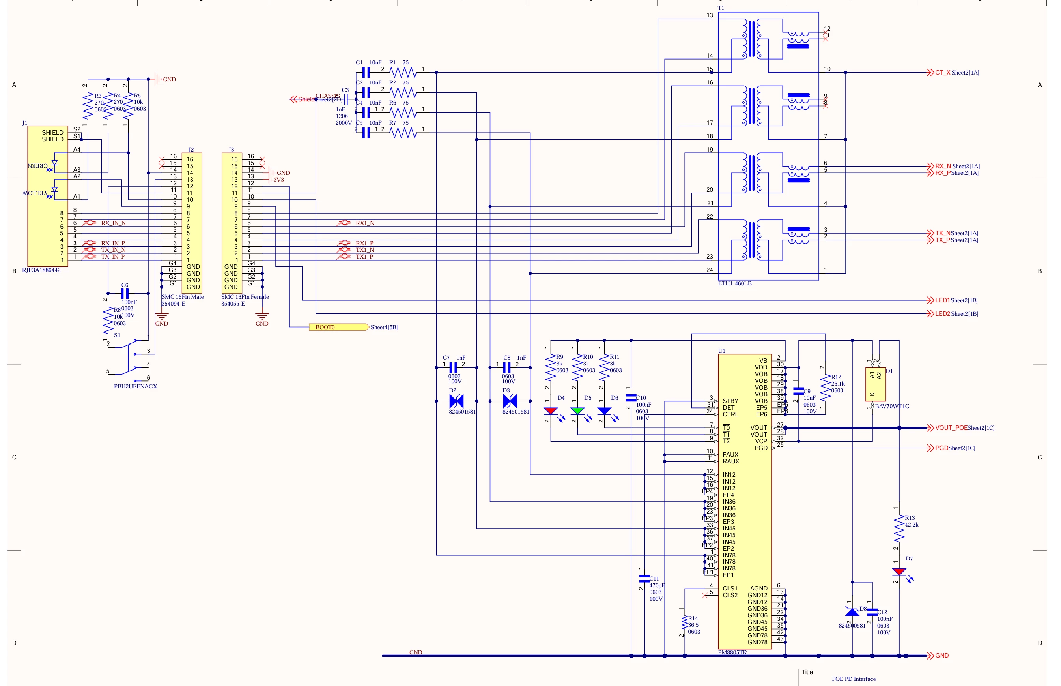Click the resistor R12 symbol
1061x686 pixels.
coord(826,387)
